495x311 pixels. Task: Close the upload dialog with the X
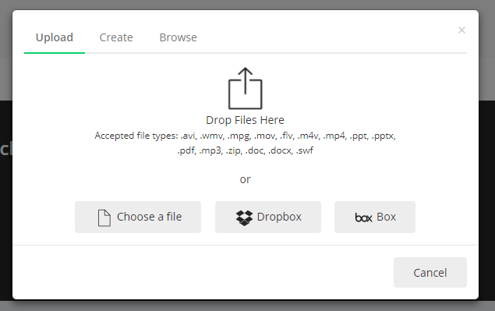point(461,30)
